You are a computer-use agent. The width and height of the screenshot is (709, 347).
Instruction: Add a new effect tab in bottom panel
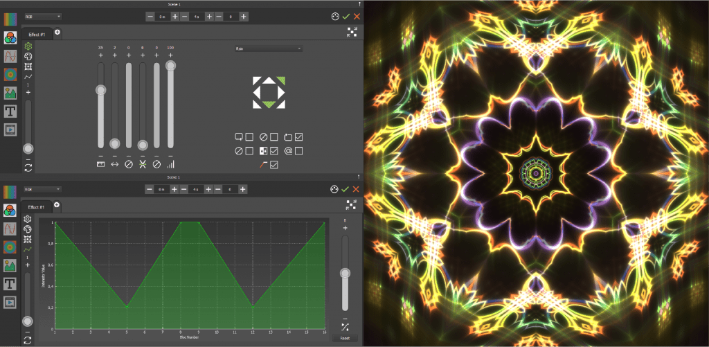[x=57, y=205]
